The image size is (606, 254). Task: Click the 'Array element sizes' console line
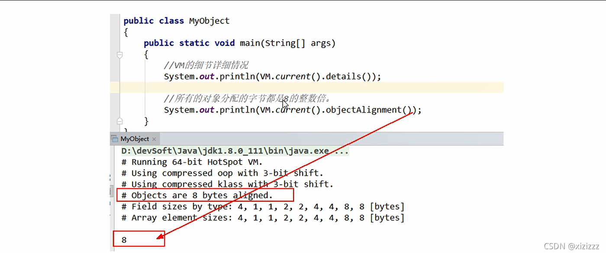263,218
